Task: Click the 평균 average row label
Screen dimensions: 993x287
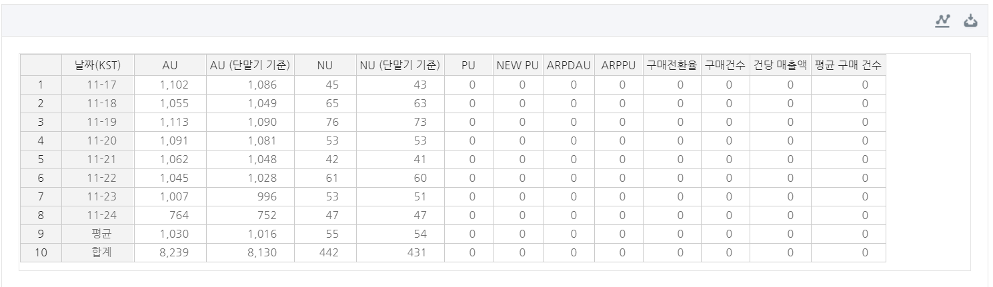Action: (98, 234)
